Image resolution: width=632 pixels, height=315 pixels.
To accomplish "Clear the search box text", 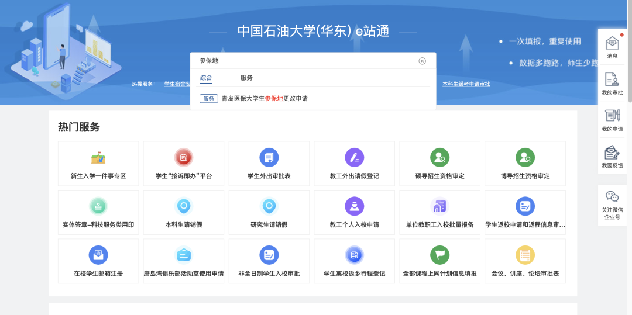I will (422, 61).
